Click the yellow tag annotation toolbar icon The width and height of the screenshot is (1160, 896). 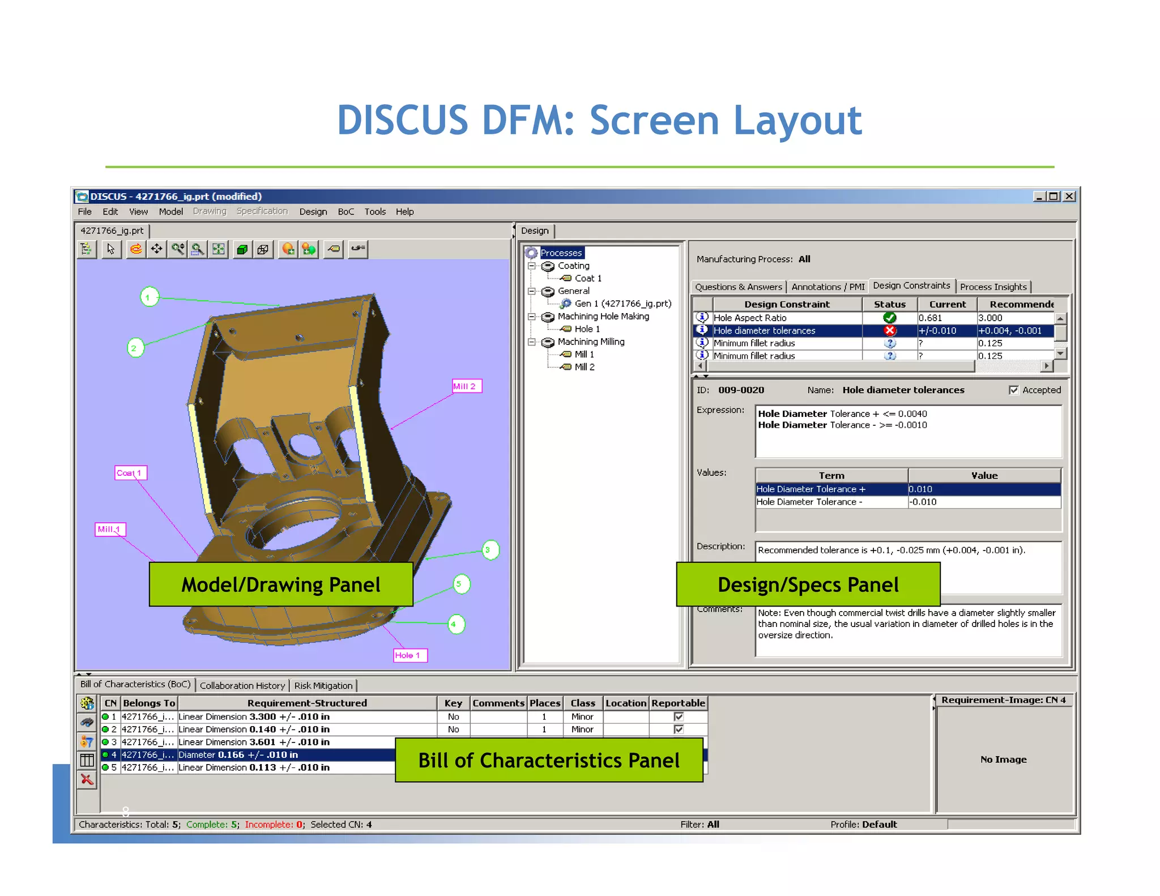(x=334, y=249)
